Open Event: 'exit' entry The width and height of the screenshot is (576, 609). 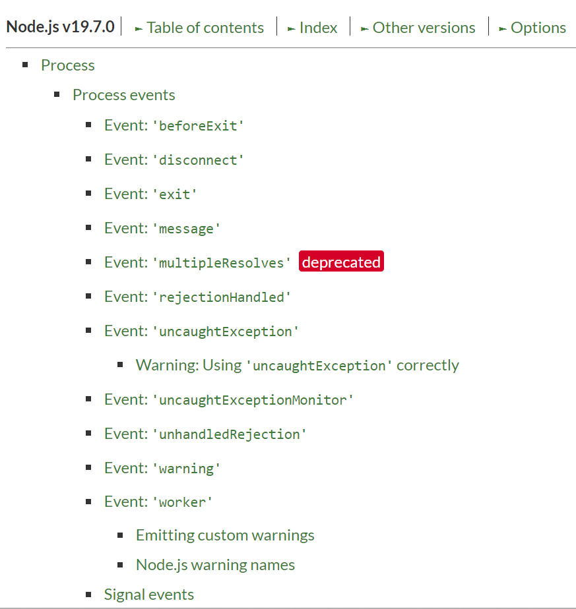150,194
